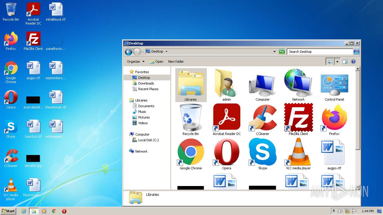Open Pictures library in navigation pane
This screenshot has width=383, height=215.
pyautogui.click(x=144, y=117)
